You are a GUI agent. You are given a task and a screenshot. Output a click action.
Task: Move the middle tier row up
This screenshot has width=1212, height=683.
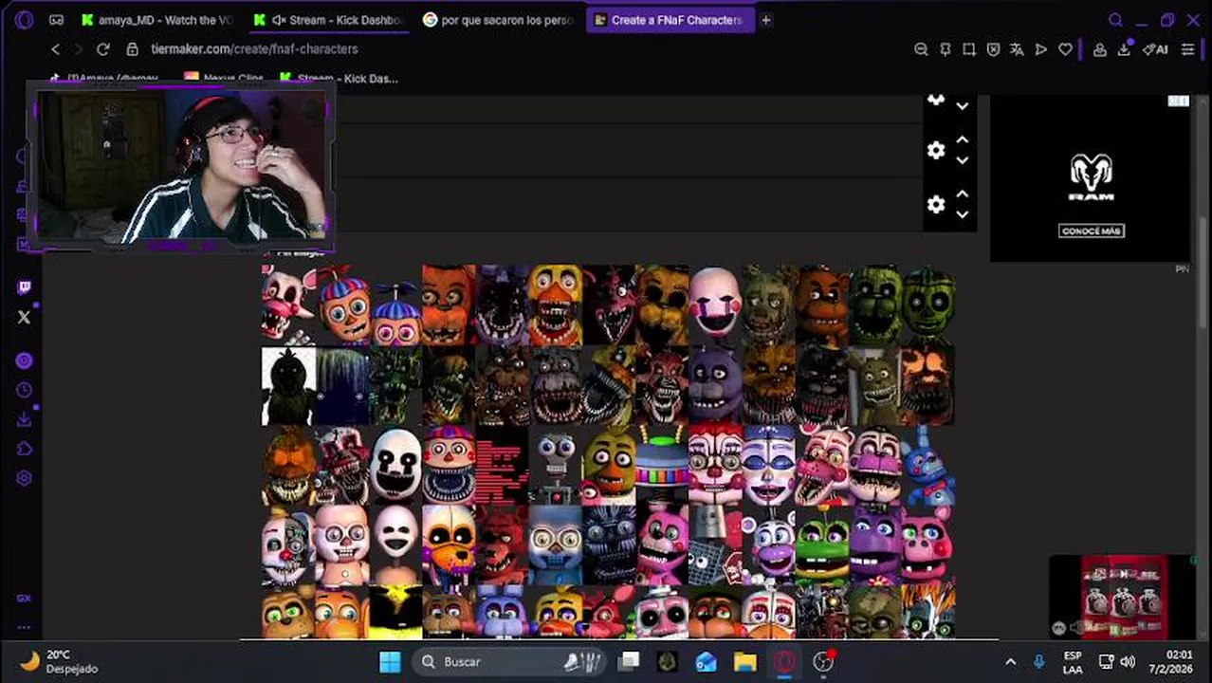pos(962,139)
